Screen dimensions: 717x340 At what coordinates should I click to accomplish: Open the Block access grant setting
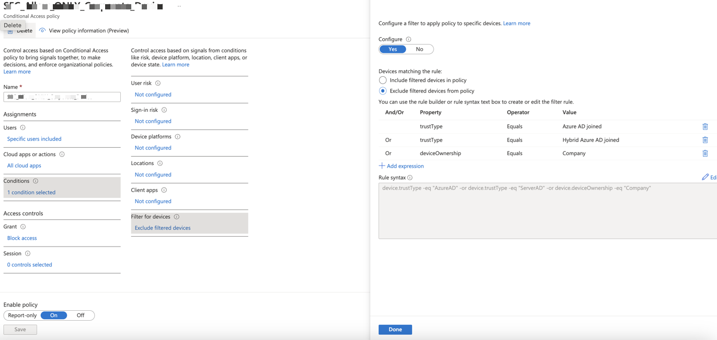point(22,238)
